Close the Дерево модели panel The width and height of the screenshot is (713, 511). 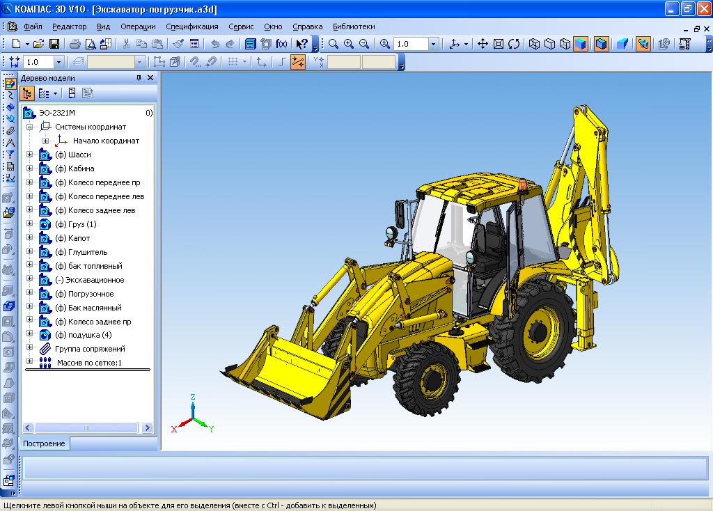pyautogui.click(x=150, y=78)
